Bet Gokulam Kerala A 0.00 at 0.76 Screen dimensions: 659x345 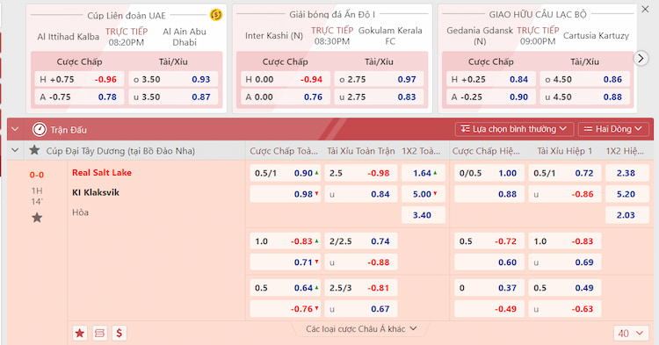tap(286, 97)
